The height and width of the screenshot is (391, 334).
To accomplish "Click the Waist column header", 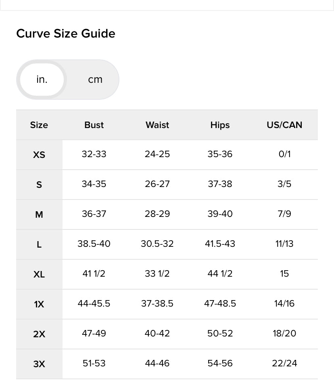I will pos(157,125).
